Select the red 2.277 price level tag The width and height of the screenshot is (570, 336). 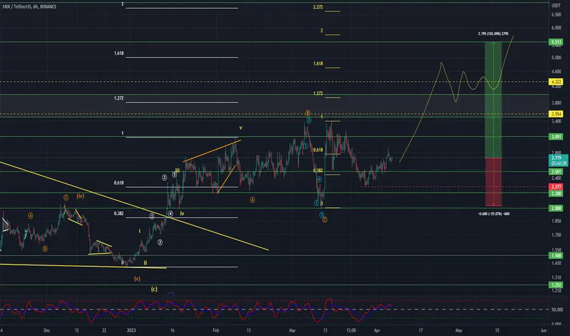556,187
